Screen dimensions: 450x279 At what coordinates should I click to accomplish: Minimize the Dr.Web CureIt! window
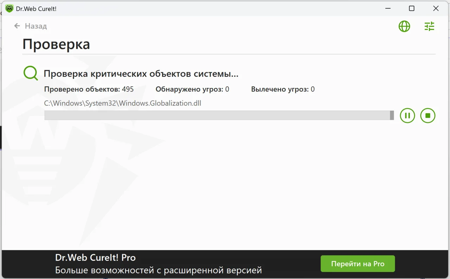click(x=388, y=8)
